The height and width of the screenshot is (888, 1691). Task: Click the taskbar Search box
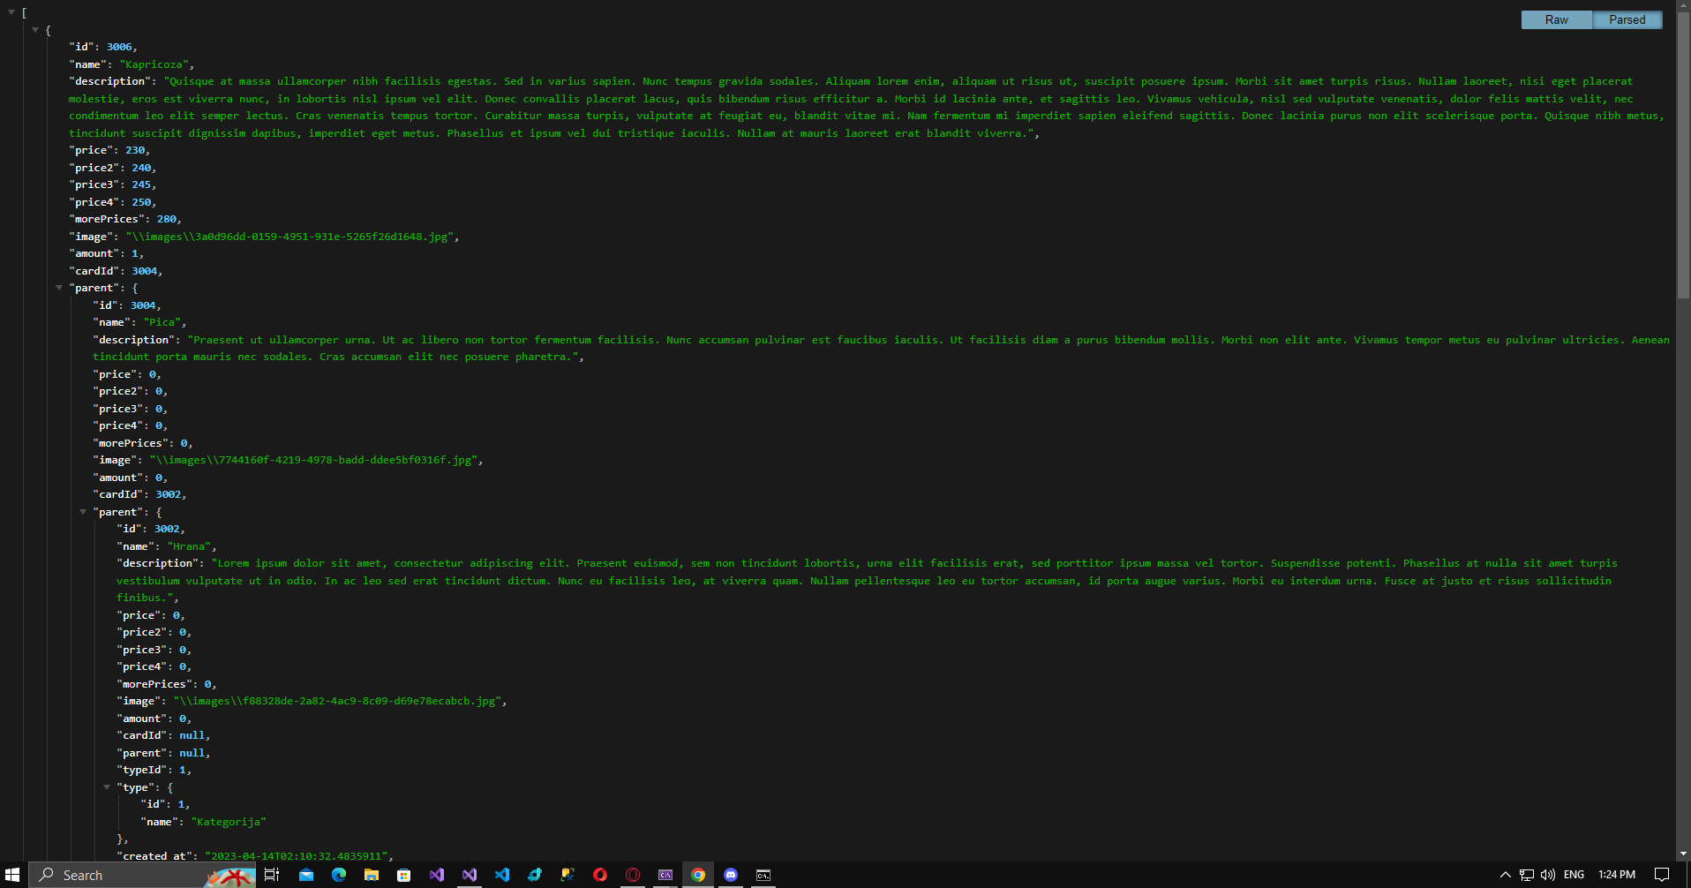coord(142,875)
